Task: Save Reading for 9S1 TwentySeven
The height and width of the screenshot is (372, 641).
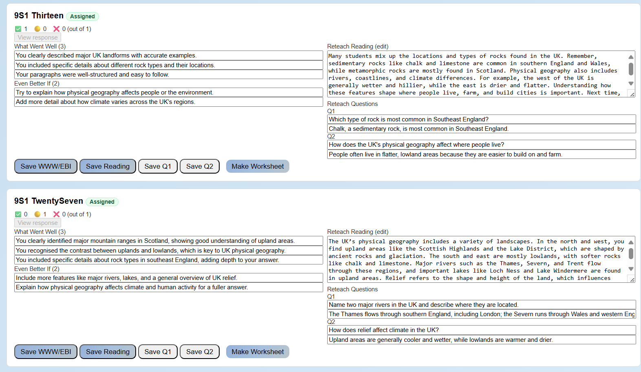Action: (x=108, y=352)
